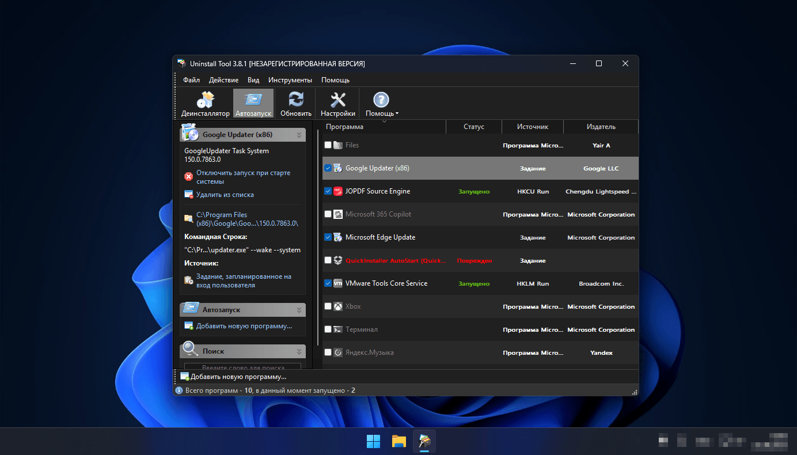The image size is (797, 455).
Task: Click the HKCU Run source cell
Action: click(533, 192)
